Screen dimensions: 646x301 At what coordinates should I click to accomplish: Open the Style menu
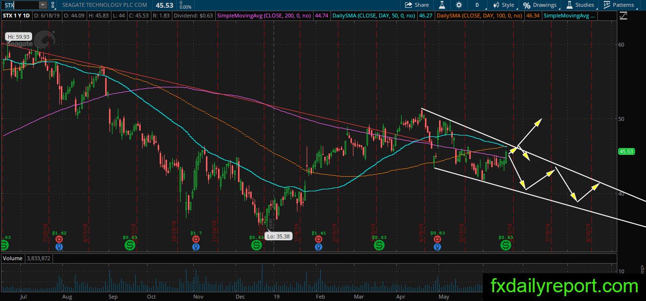(503, 5)
